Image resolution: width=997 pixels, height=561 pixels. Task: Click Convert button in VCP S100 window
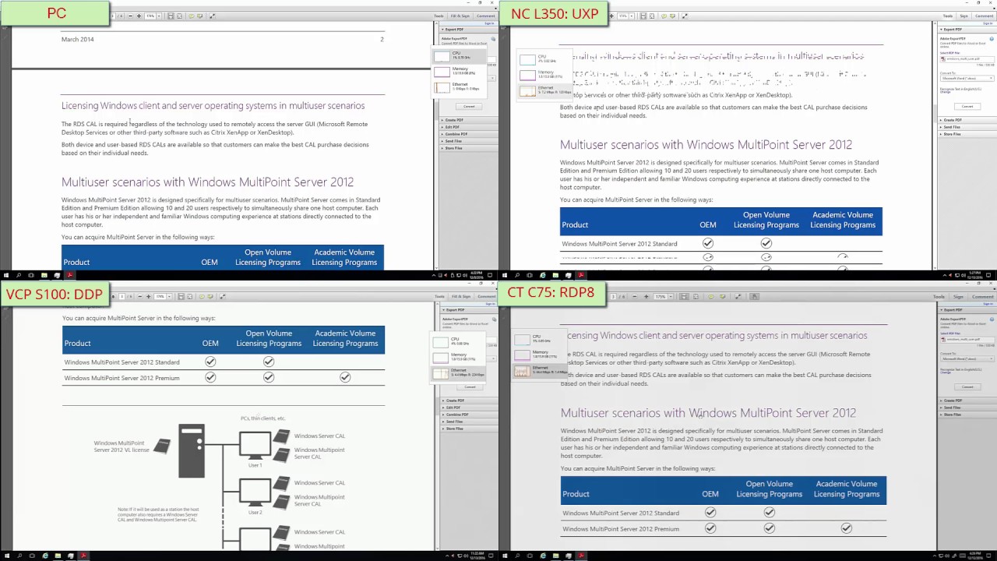pyautogui.click(x=470, y=387)
